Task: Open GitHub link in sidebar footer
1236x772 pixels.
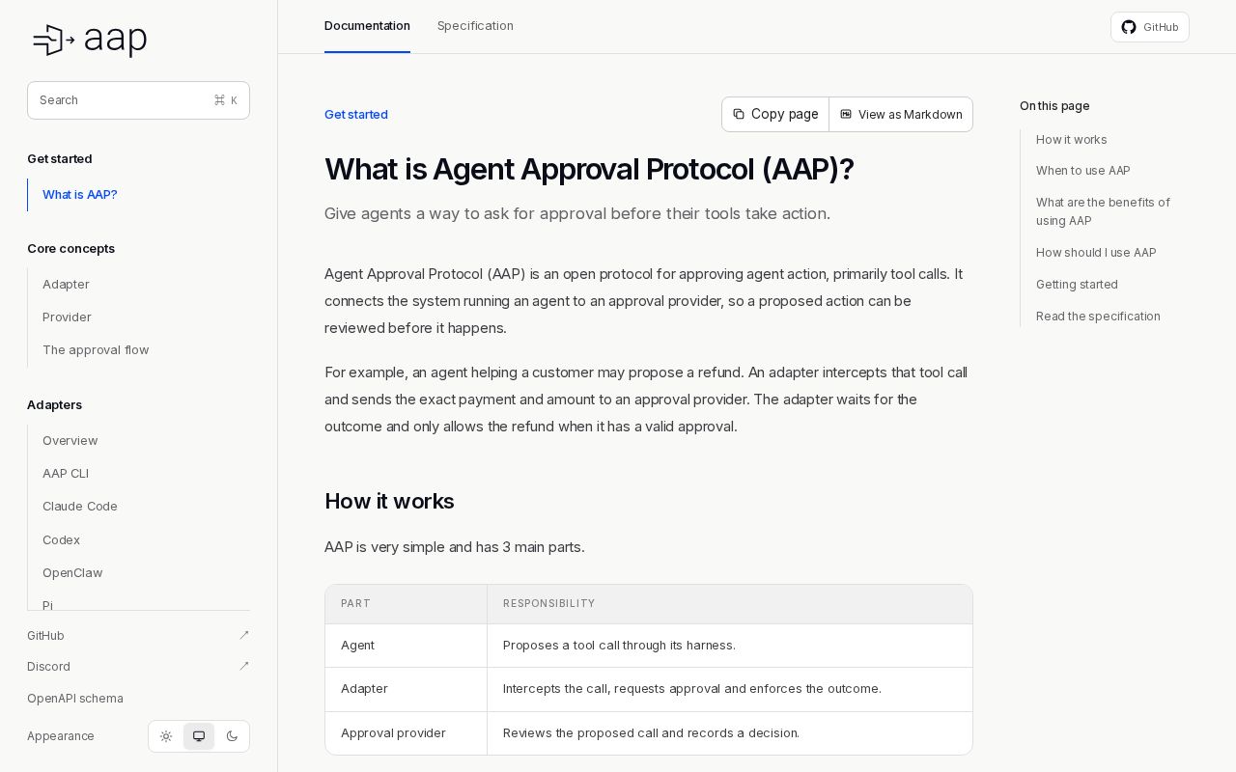Action: pos(138,636)
